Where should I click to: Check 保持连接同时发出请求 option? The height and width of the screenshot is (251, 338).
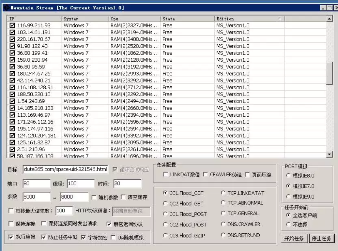coord(43,223)
